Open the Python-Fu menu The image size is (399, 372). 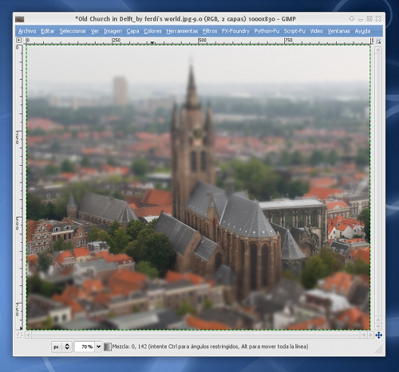pos(267,31)
